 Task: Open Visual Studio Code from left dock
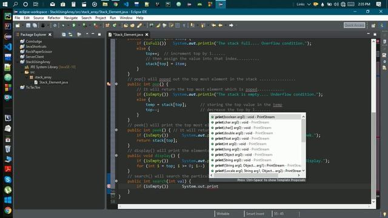point(8,47)
